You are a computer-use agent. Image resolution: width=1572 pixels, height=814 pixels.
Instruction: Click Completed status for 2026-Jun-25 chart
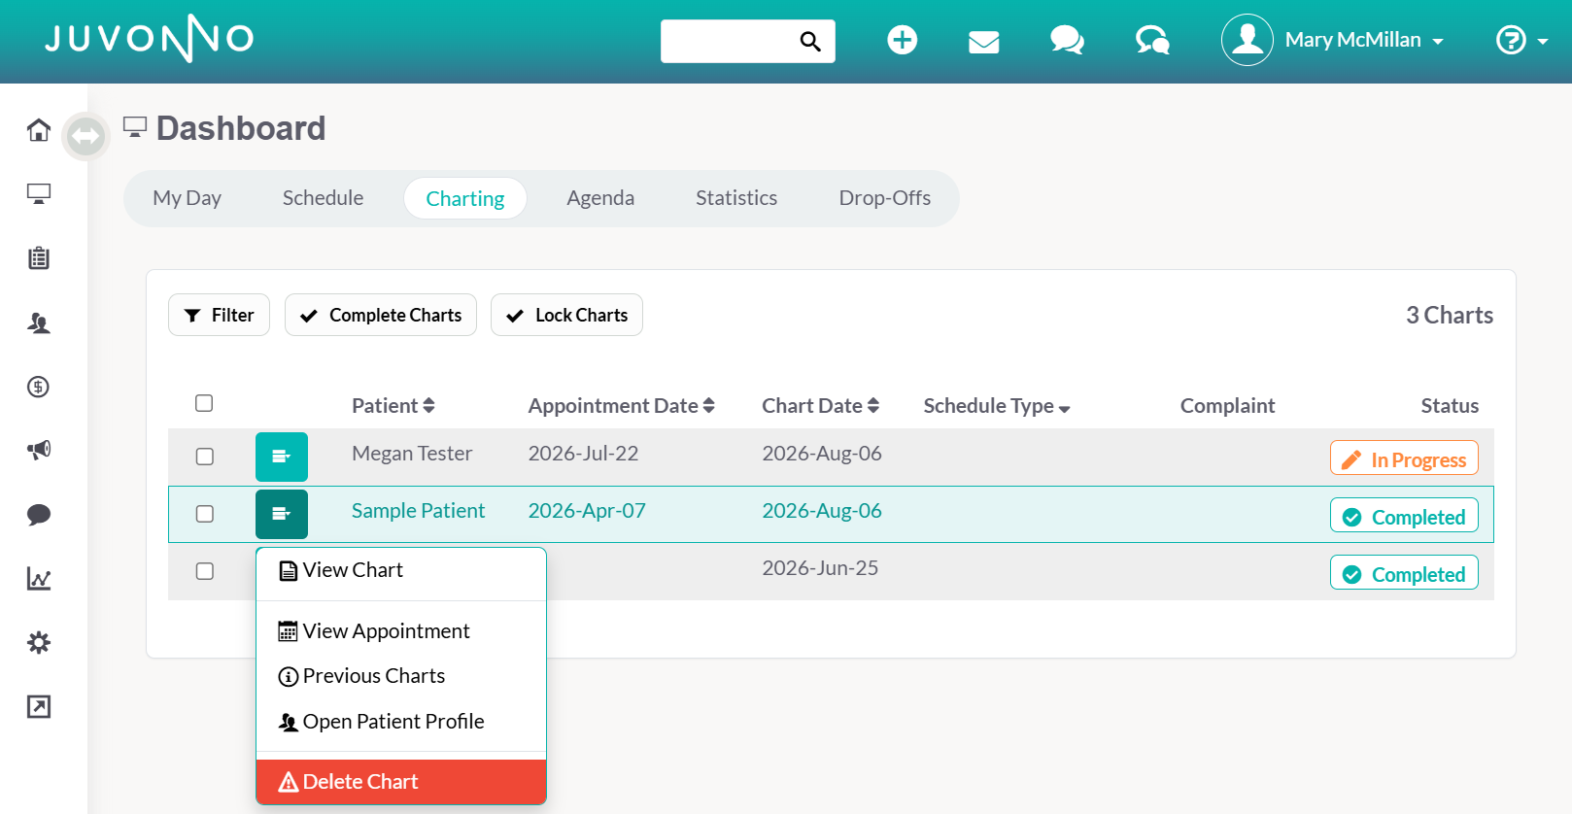point(1404,573)
